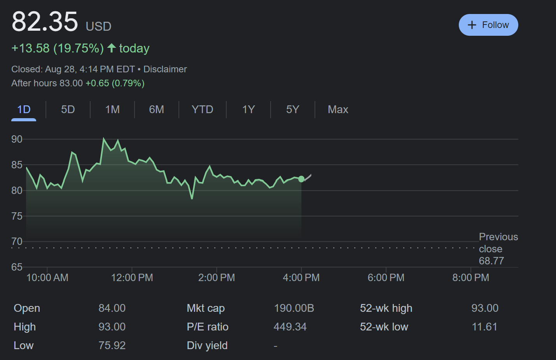Image resolution: width=556 pixels, height=360 pixels.
Task: Click the 4:00 PM axis label
Action: [x=301, y=278]
